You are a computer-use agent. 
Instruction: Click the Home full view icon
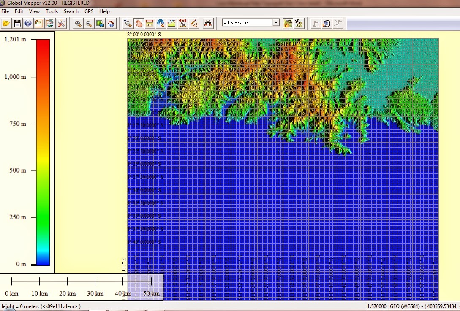coord(111,24)
